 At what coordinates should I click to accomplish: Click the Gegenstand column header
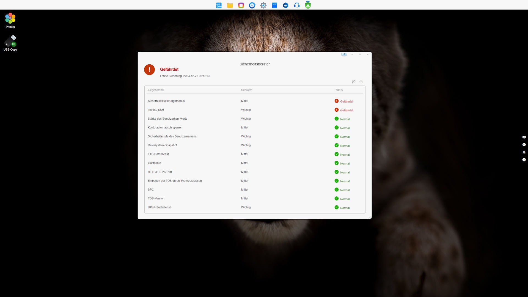[156, 90]
